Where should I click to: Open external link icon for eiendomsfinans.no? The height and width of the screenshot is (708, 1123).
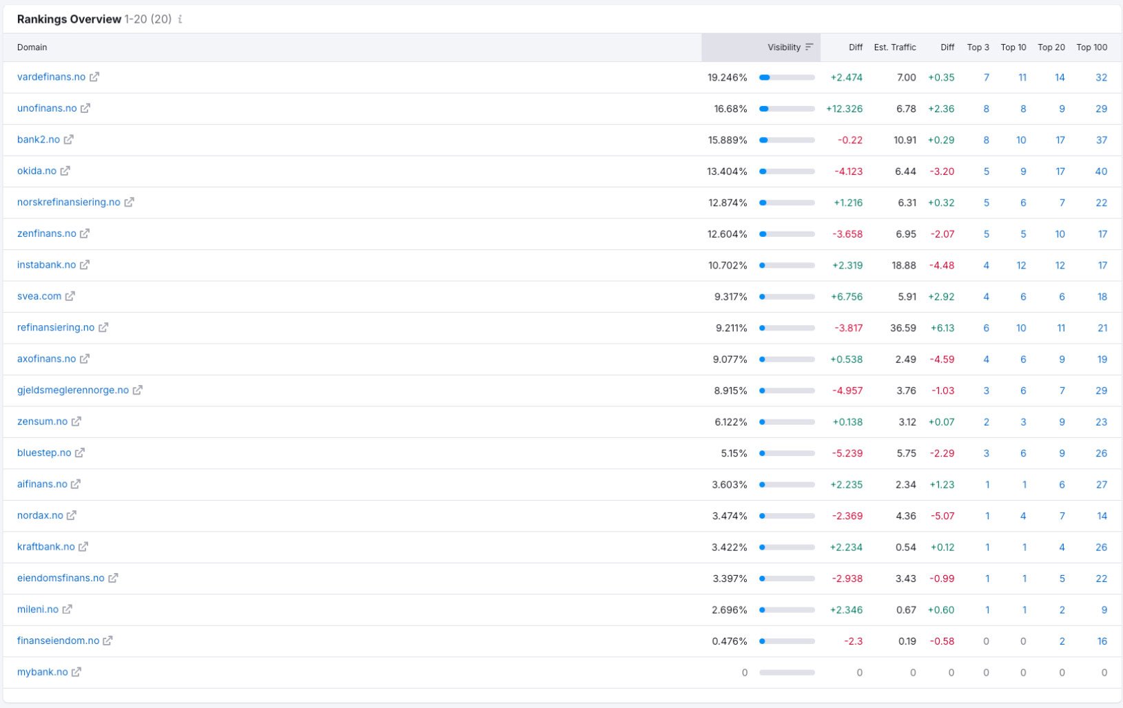coord(114,579)
